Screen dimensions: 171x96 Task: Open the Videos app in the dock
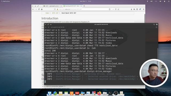point(77,93)
